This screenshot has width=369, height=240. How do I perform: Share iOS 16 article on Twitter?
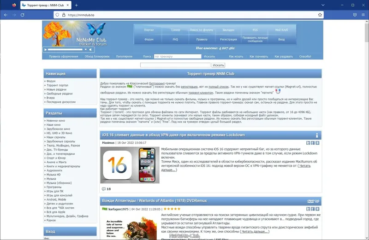(308, 143)
